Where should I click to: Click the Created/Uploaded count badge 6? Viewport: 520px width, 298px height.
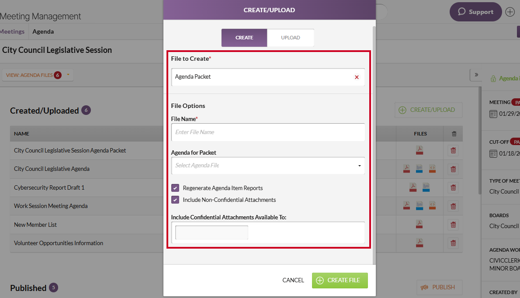coord(86,111)
